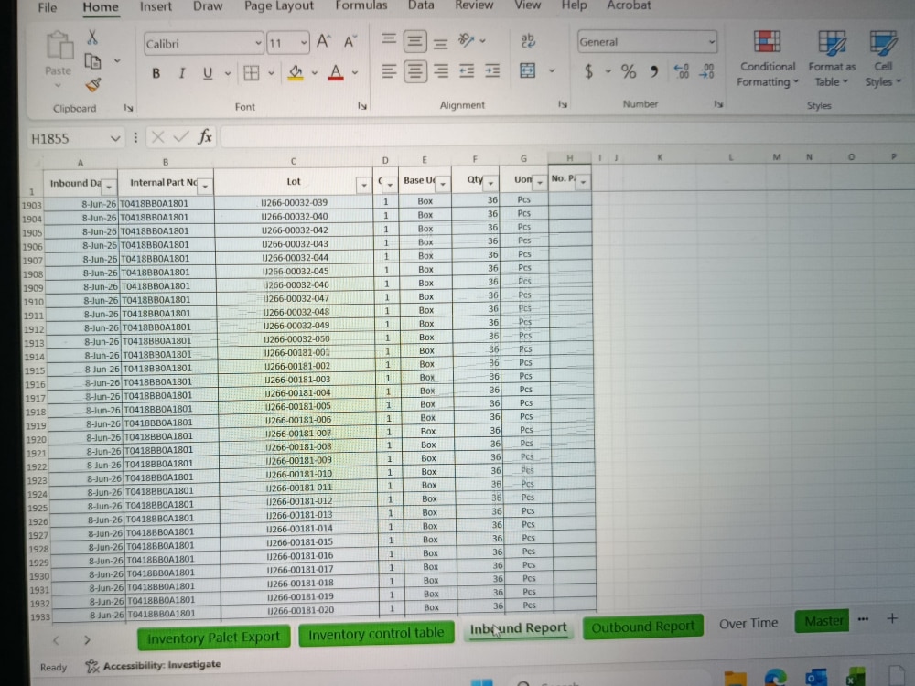Open the General number format dropdown
Image resolution: width=915 pixels, height=686 pixels.
click(x=711, y=42)
